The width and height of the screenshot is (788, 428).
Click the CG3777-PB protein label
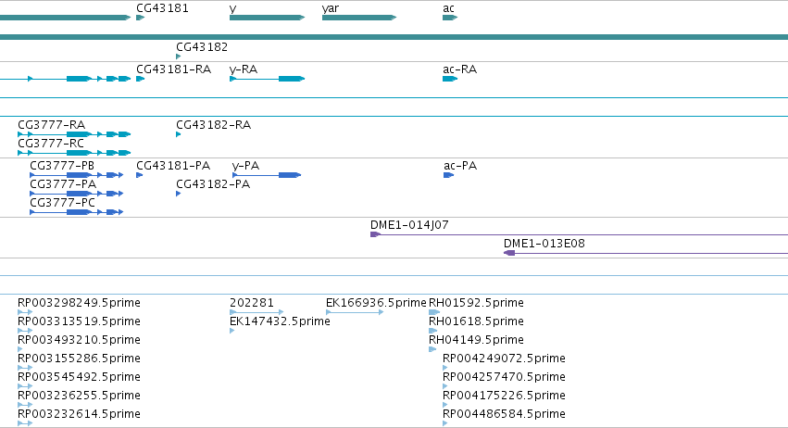click(x=62, y=166)
